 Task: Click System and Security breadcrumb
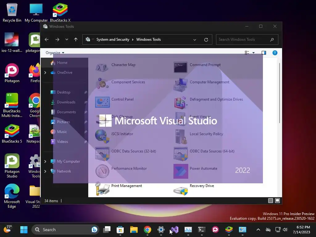[x=113, y=39]
